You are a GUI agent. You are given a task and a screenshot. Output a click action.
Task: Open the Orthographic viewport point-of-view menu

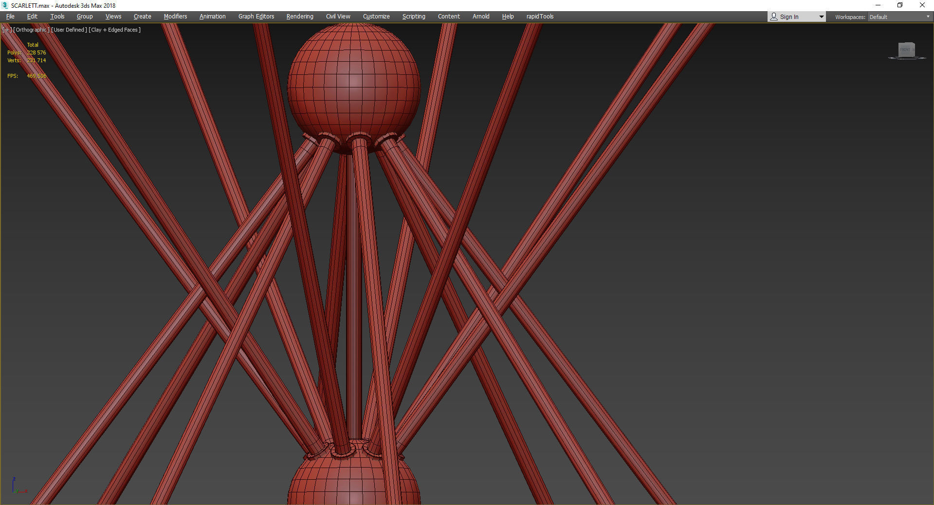[x=31, y=30]
